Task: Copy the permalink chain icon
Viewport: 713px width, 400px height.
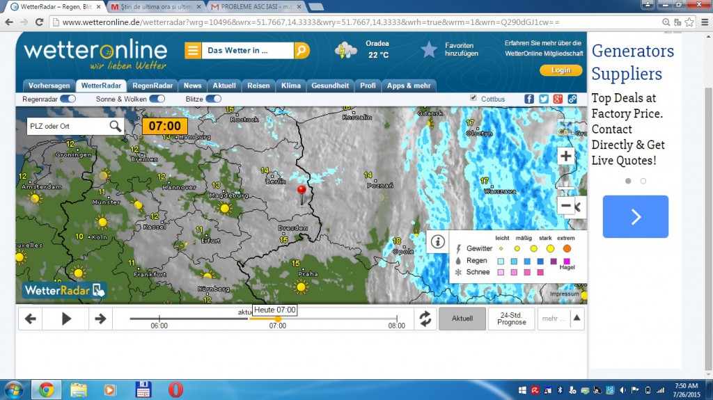Action: 572,99
